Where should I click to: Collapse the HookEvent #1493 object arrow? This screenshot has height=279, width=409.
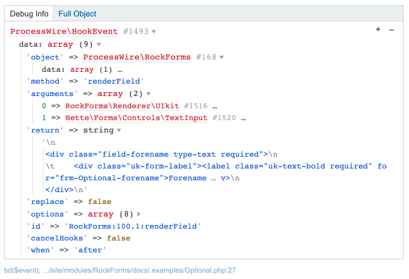(154, 32)
